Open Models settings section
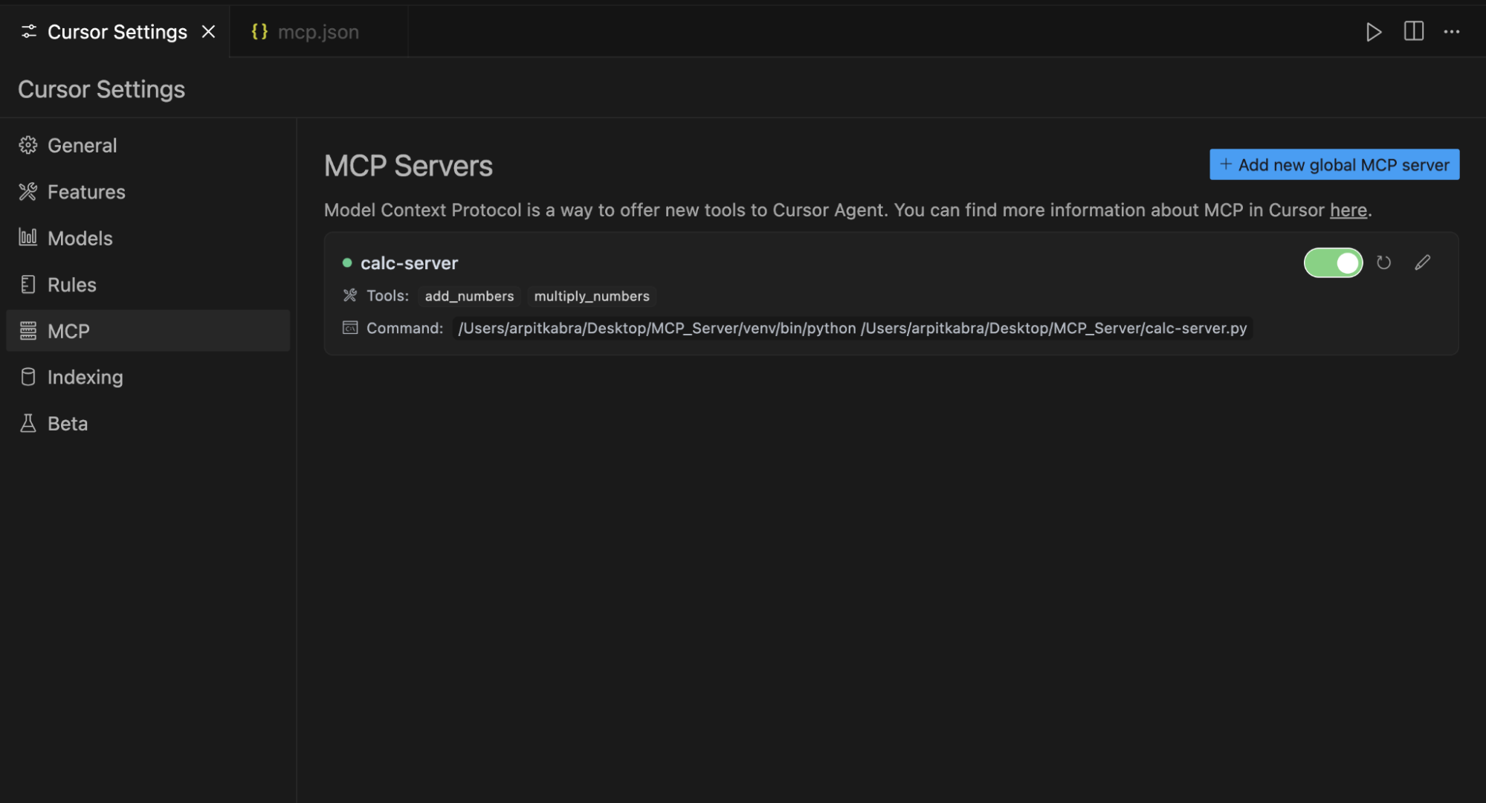The width and height of the screenshot is (1486, 803). tap(148, 238)
